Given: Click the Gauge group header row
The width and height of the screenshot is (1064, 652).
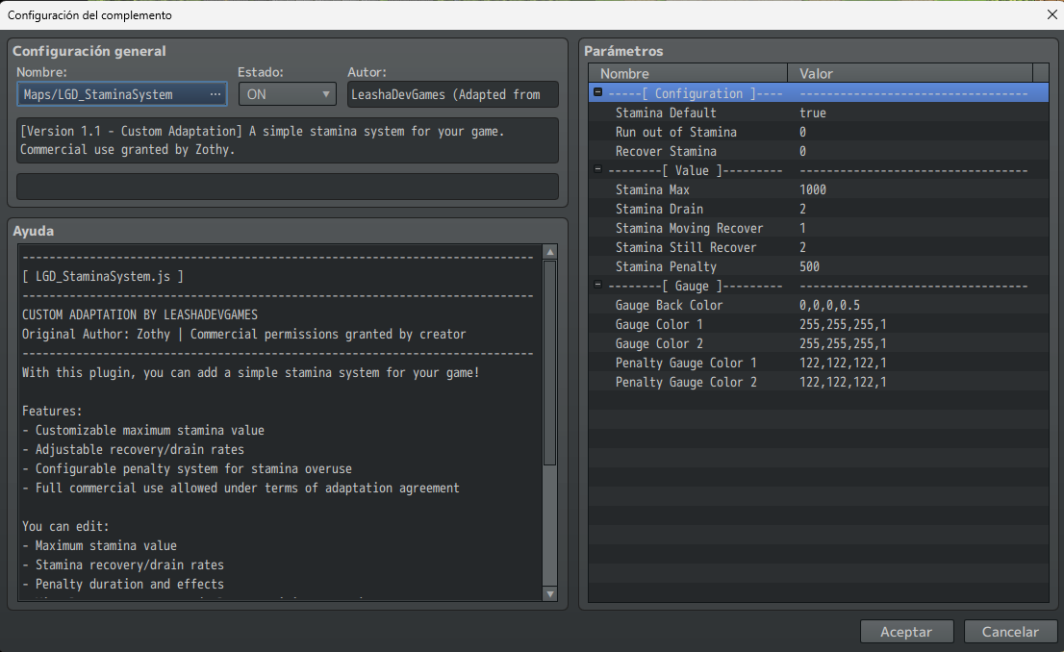Looking at the screenshot, I should (819, 286).
